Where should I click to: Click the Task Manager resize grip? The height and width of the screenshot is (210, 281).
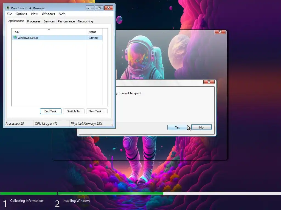pos(112,125)
